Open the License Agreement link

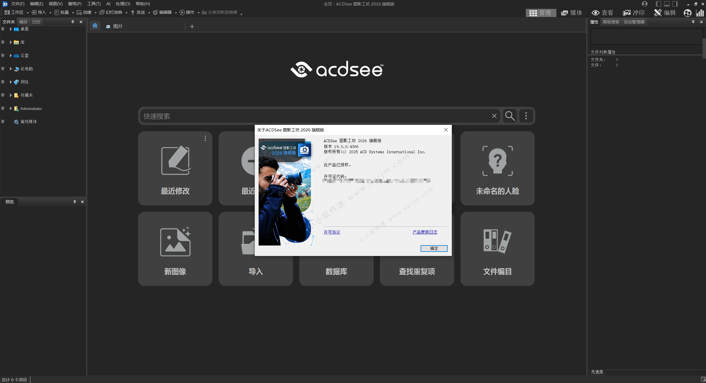tap(332, 232)
